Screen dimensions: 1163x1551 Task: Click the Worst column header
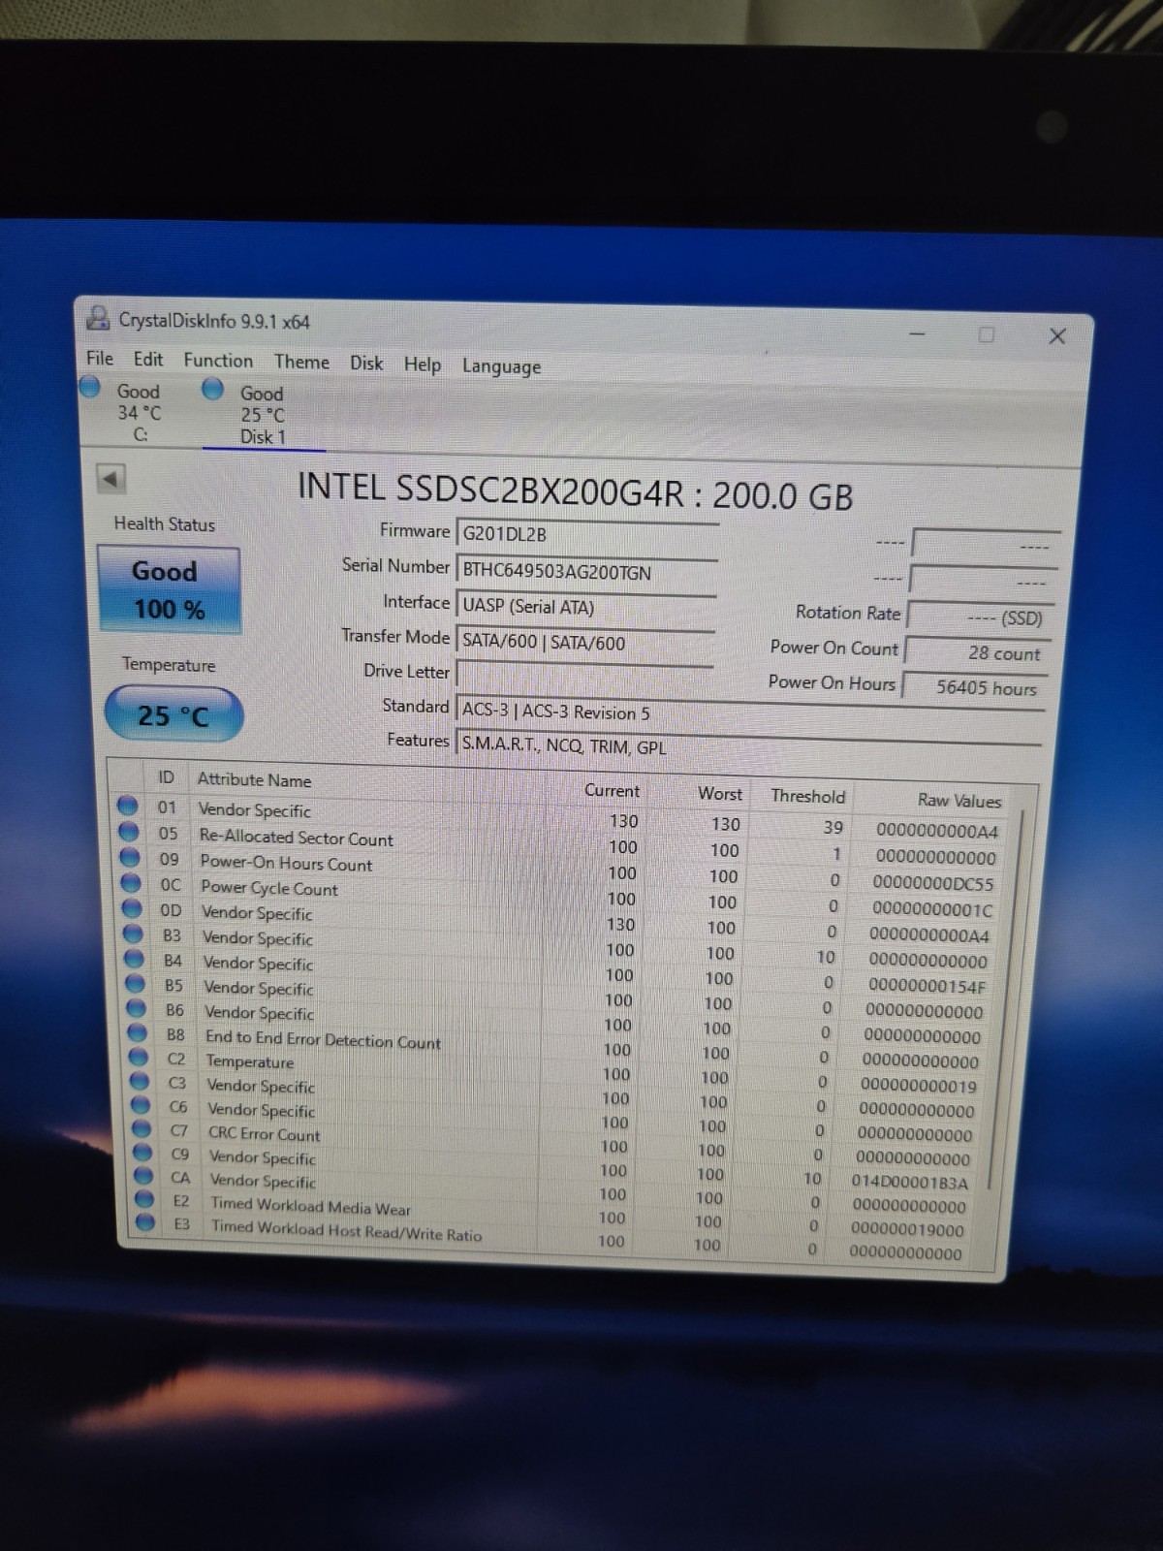click(x=720, y=793)
